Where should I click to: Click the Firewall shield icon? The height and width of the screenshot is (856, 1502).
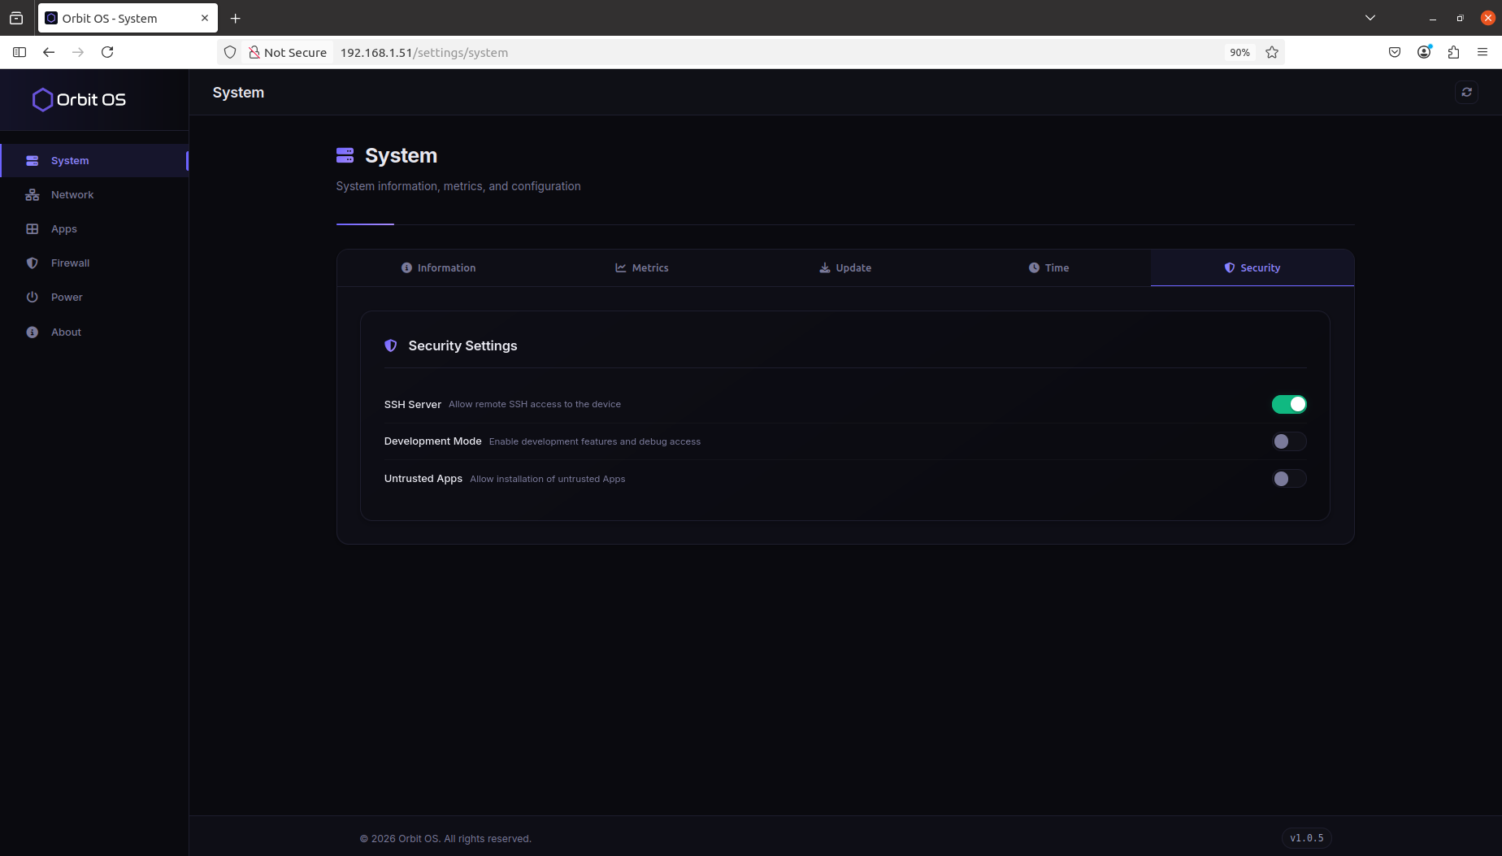pyautogui.click(x=32, y=263)
